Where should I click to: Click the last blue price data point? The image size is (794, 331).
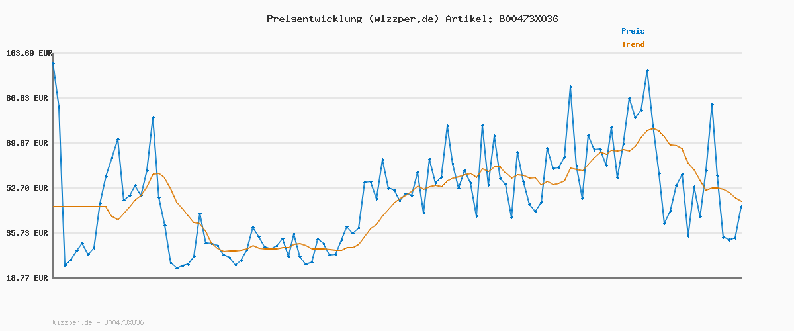741,207
